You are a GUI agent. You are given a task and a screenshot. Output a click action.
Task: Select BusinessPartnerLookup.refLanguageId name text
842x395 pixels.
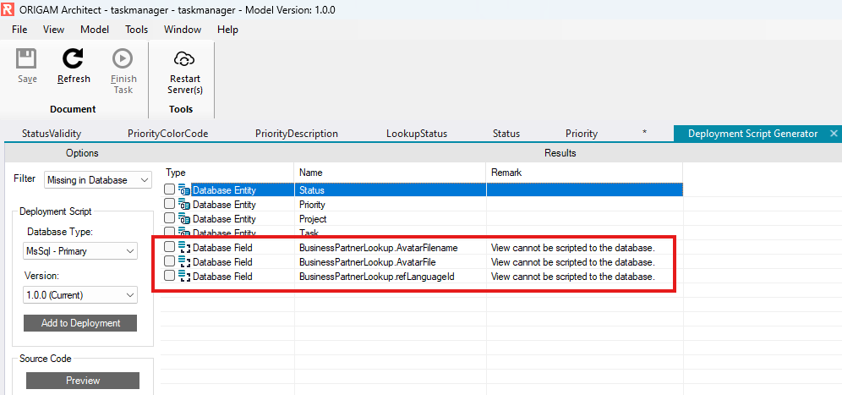[x=377, y=277]
